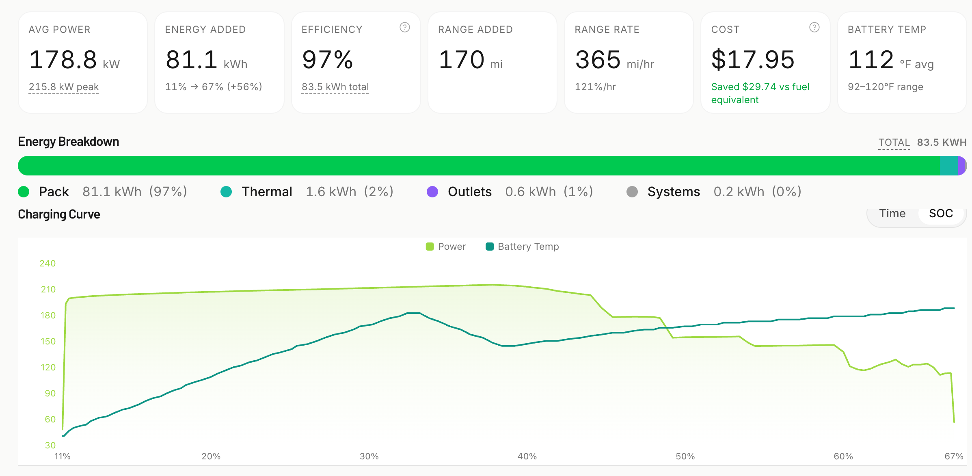Click the teal Thermal legend dot
This screenshot has height=476, width=972.
226,192
